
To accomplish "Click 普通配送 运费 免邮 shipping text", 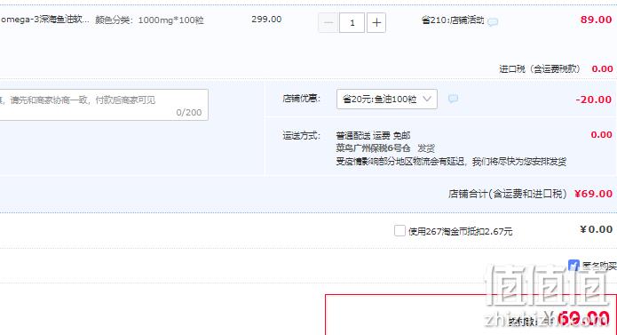I will point(373,136).
